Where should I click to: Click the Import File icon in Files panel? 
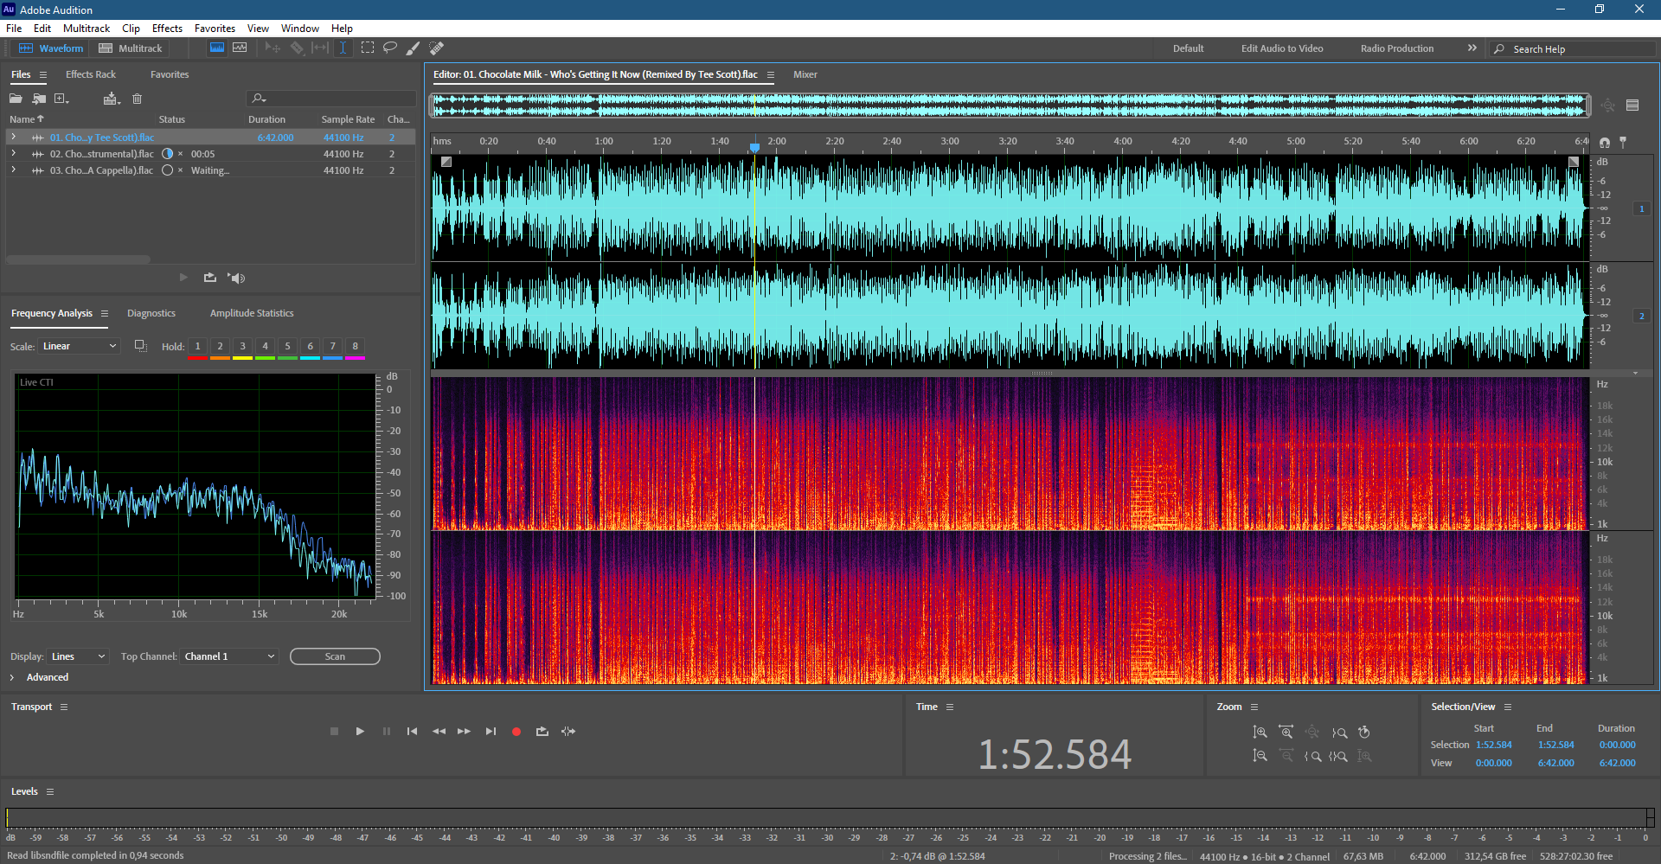coord(39,99)
